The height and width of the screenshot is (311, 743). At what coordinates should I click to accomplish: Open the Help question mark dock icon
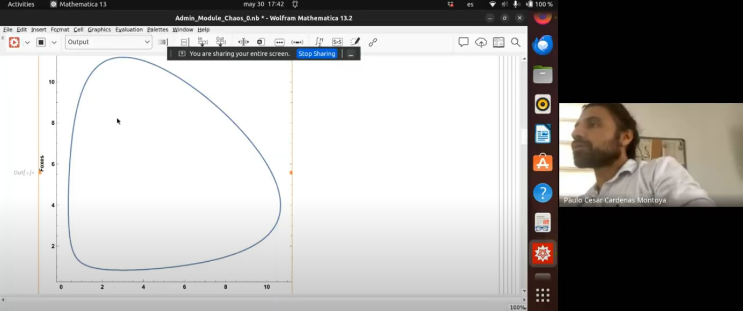coord(543,192)
